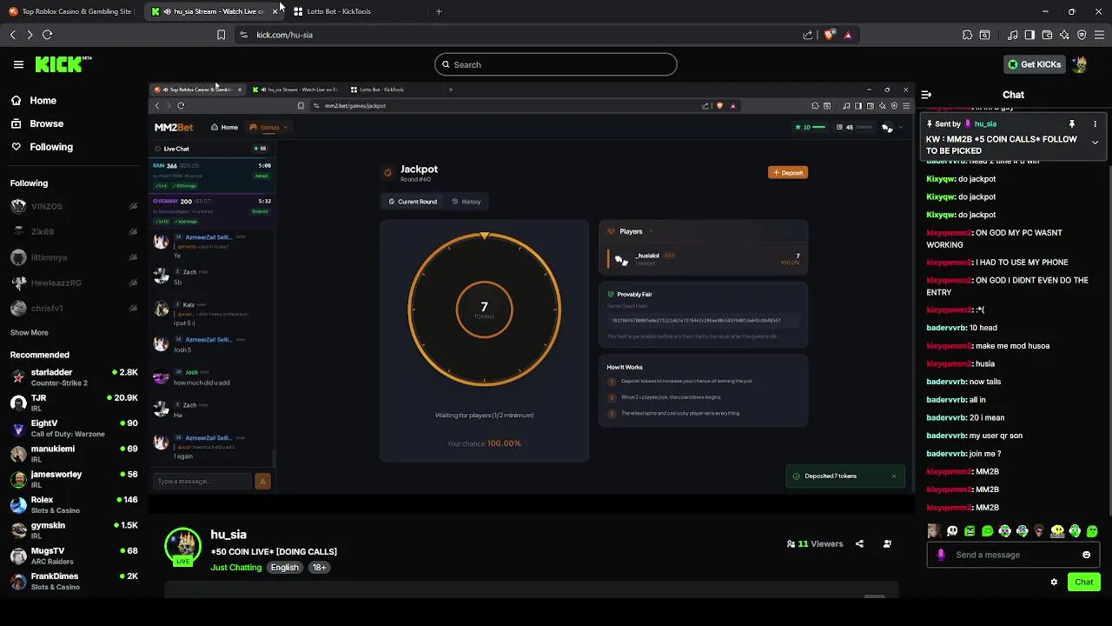Share the hu_sia stream
The height and width of the screenshot is (626, 1112).
[x=859, y=543]
